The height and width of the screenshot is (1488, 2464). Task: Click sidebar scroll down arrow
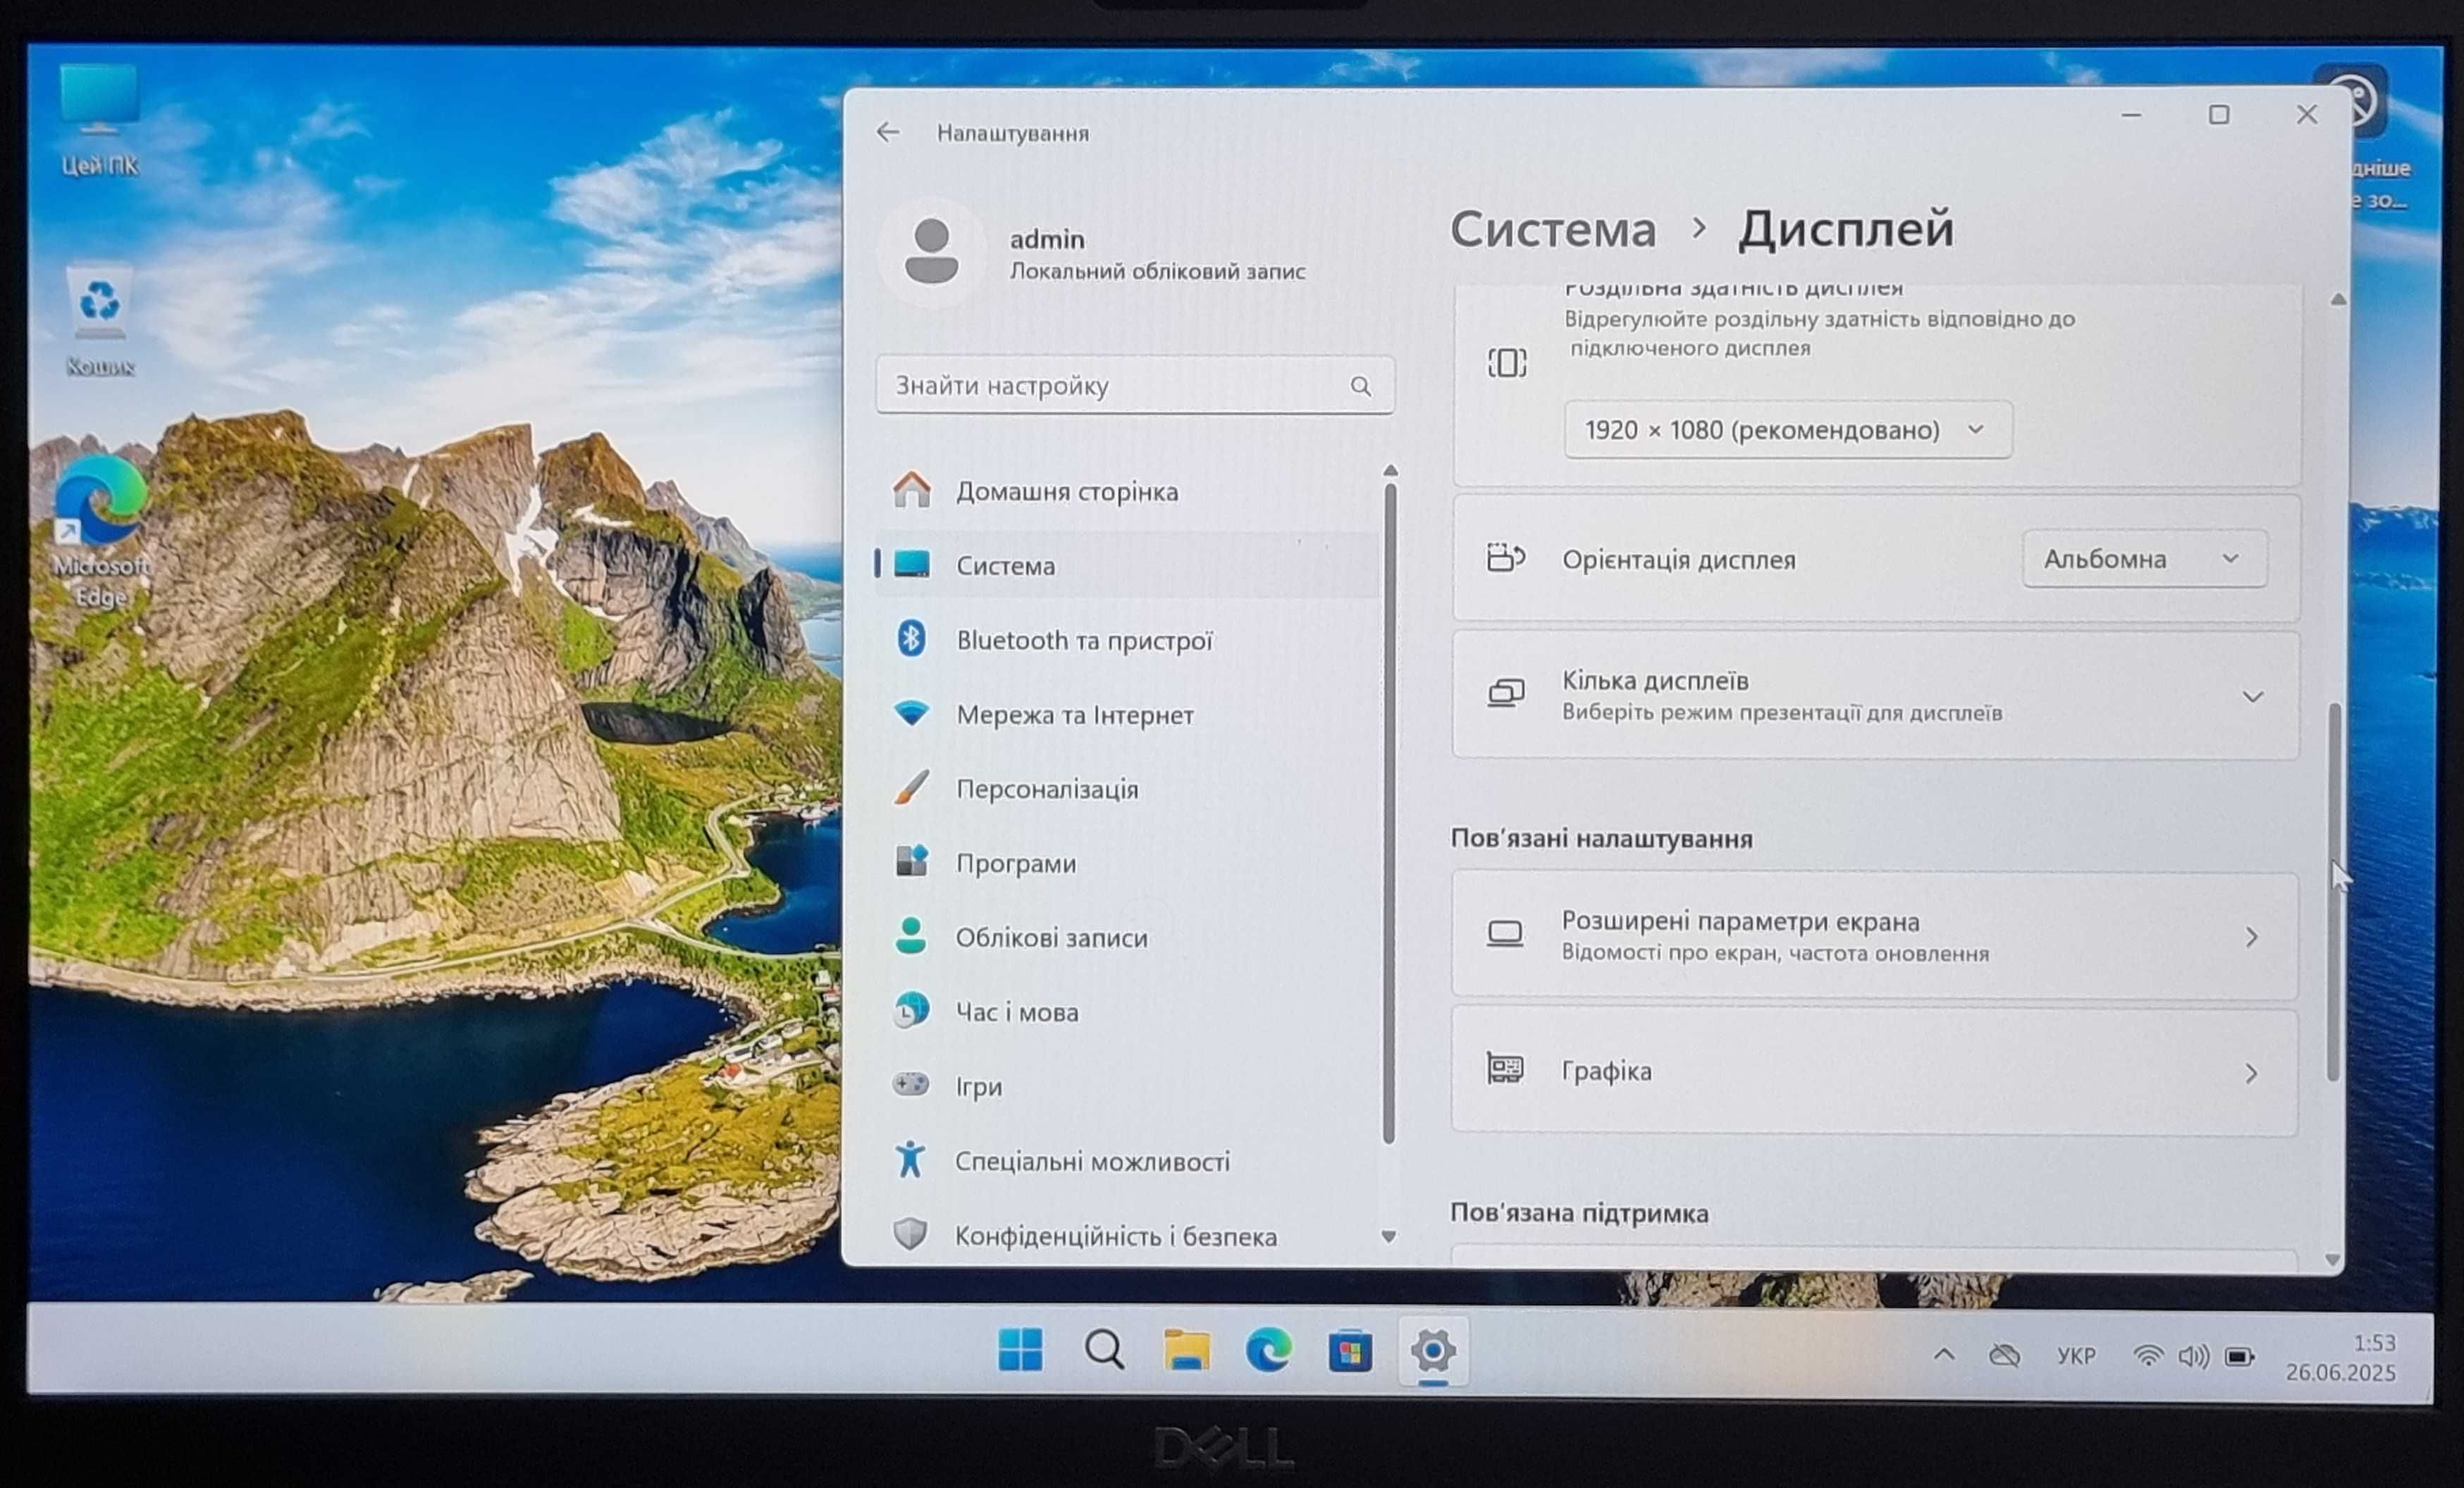1389,1237
